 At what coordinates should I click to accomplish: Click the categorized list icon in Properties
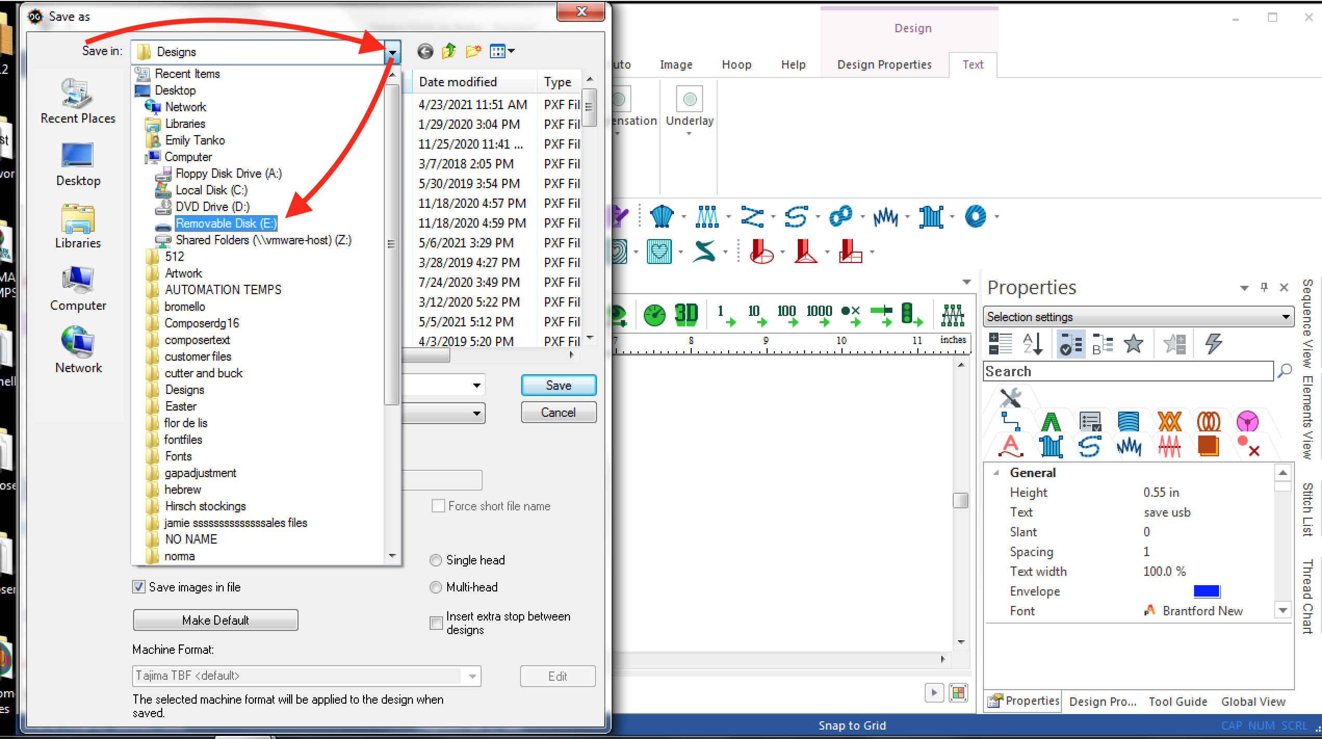(1000, 344)
